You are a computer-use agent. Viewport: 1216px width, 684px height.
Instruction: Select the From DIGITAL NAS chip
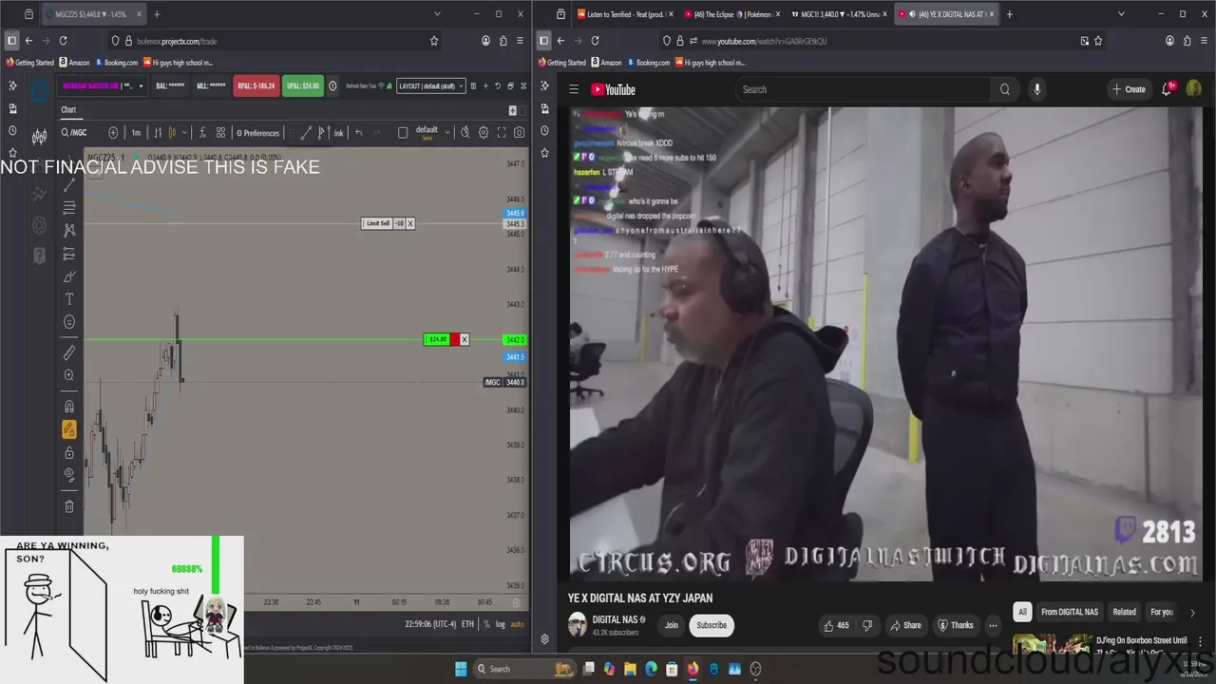point(1069,612)
